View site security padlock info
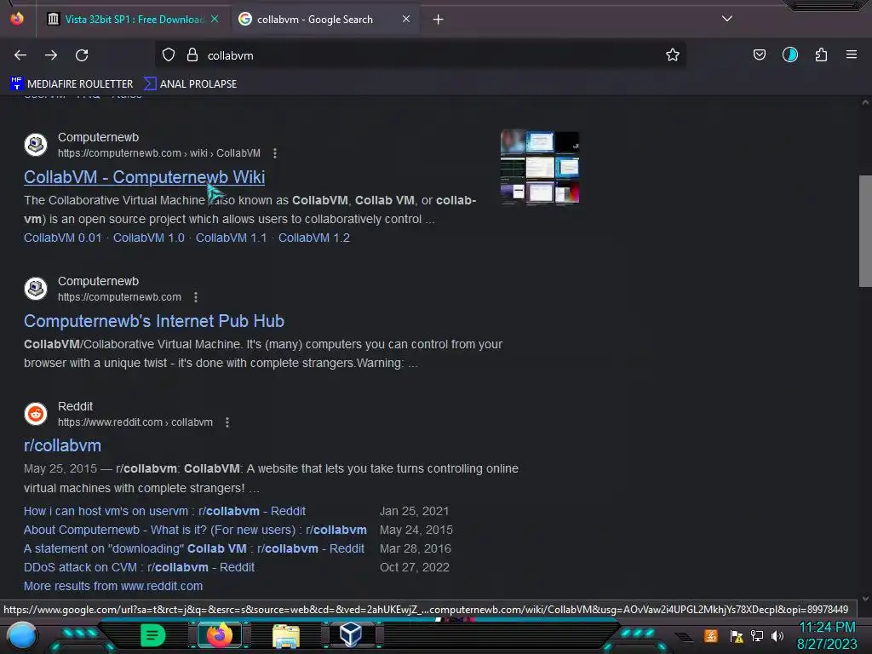Image resolution: width=872 pixels, height=654 pixels. 192,55
